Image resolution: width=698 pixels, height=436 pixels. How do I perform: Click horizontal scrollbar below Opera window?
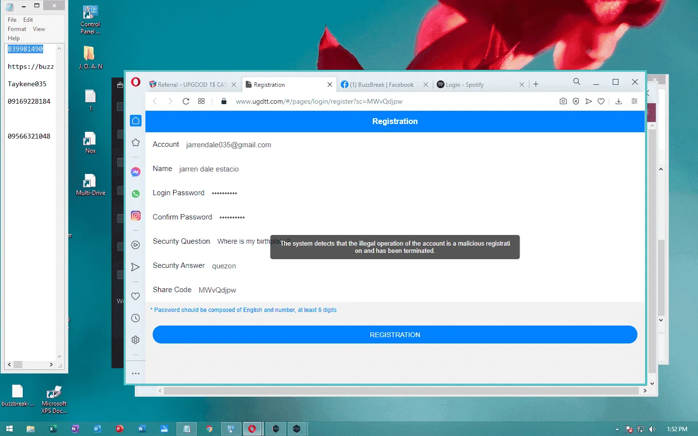(x=402, y=390)
